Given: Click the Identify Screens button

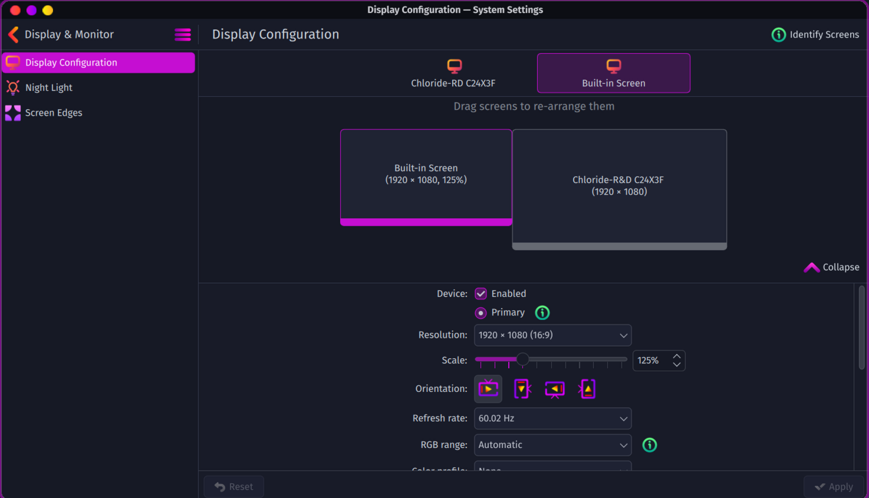Looking at the screenshot, I should pyautogui.click(x=815, y=35).
